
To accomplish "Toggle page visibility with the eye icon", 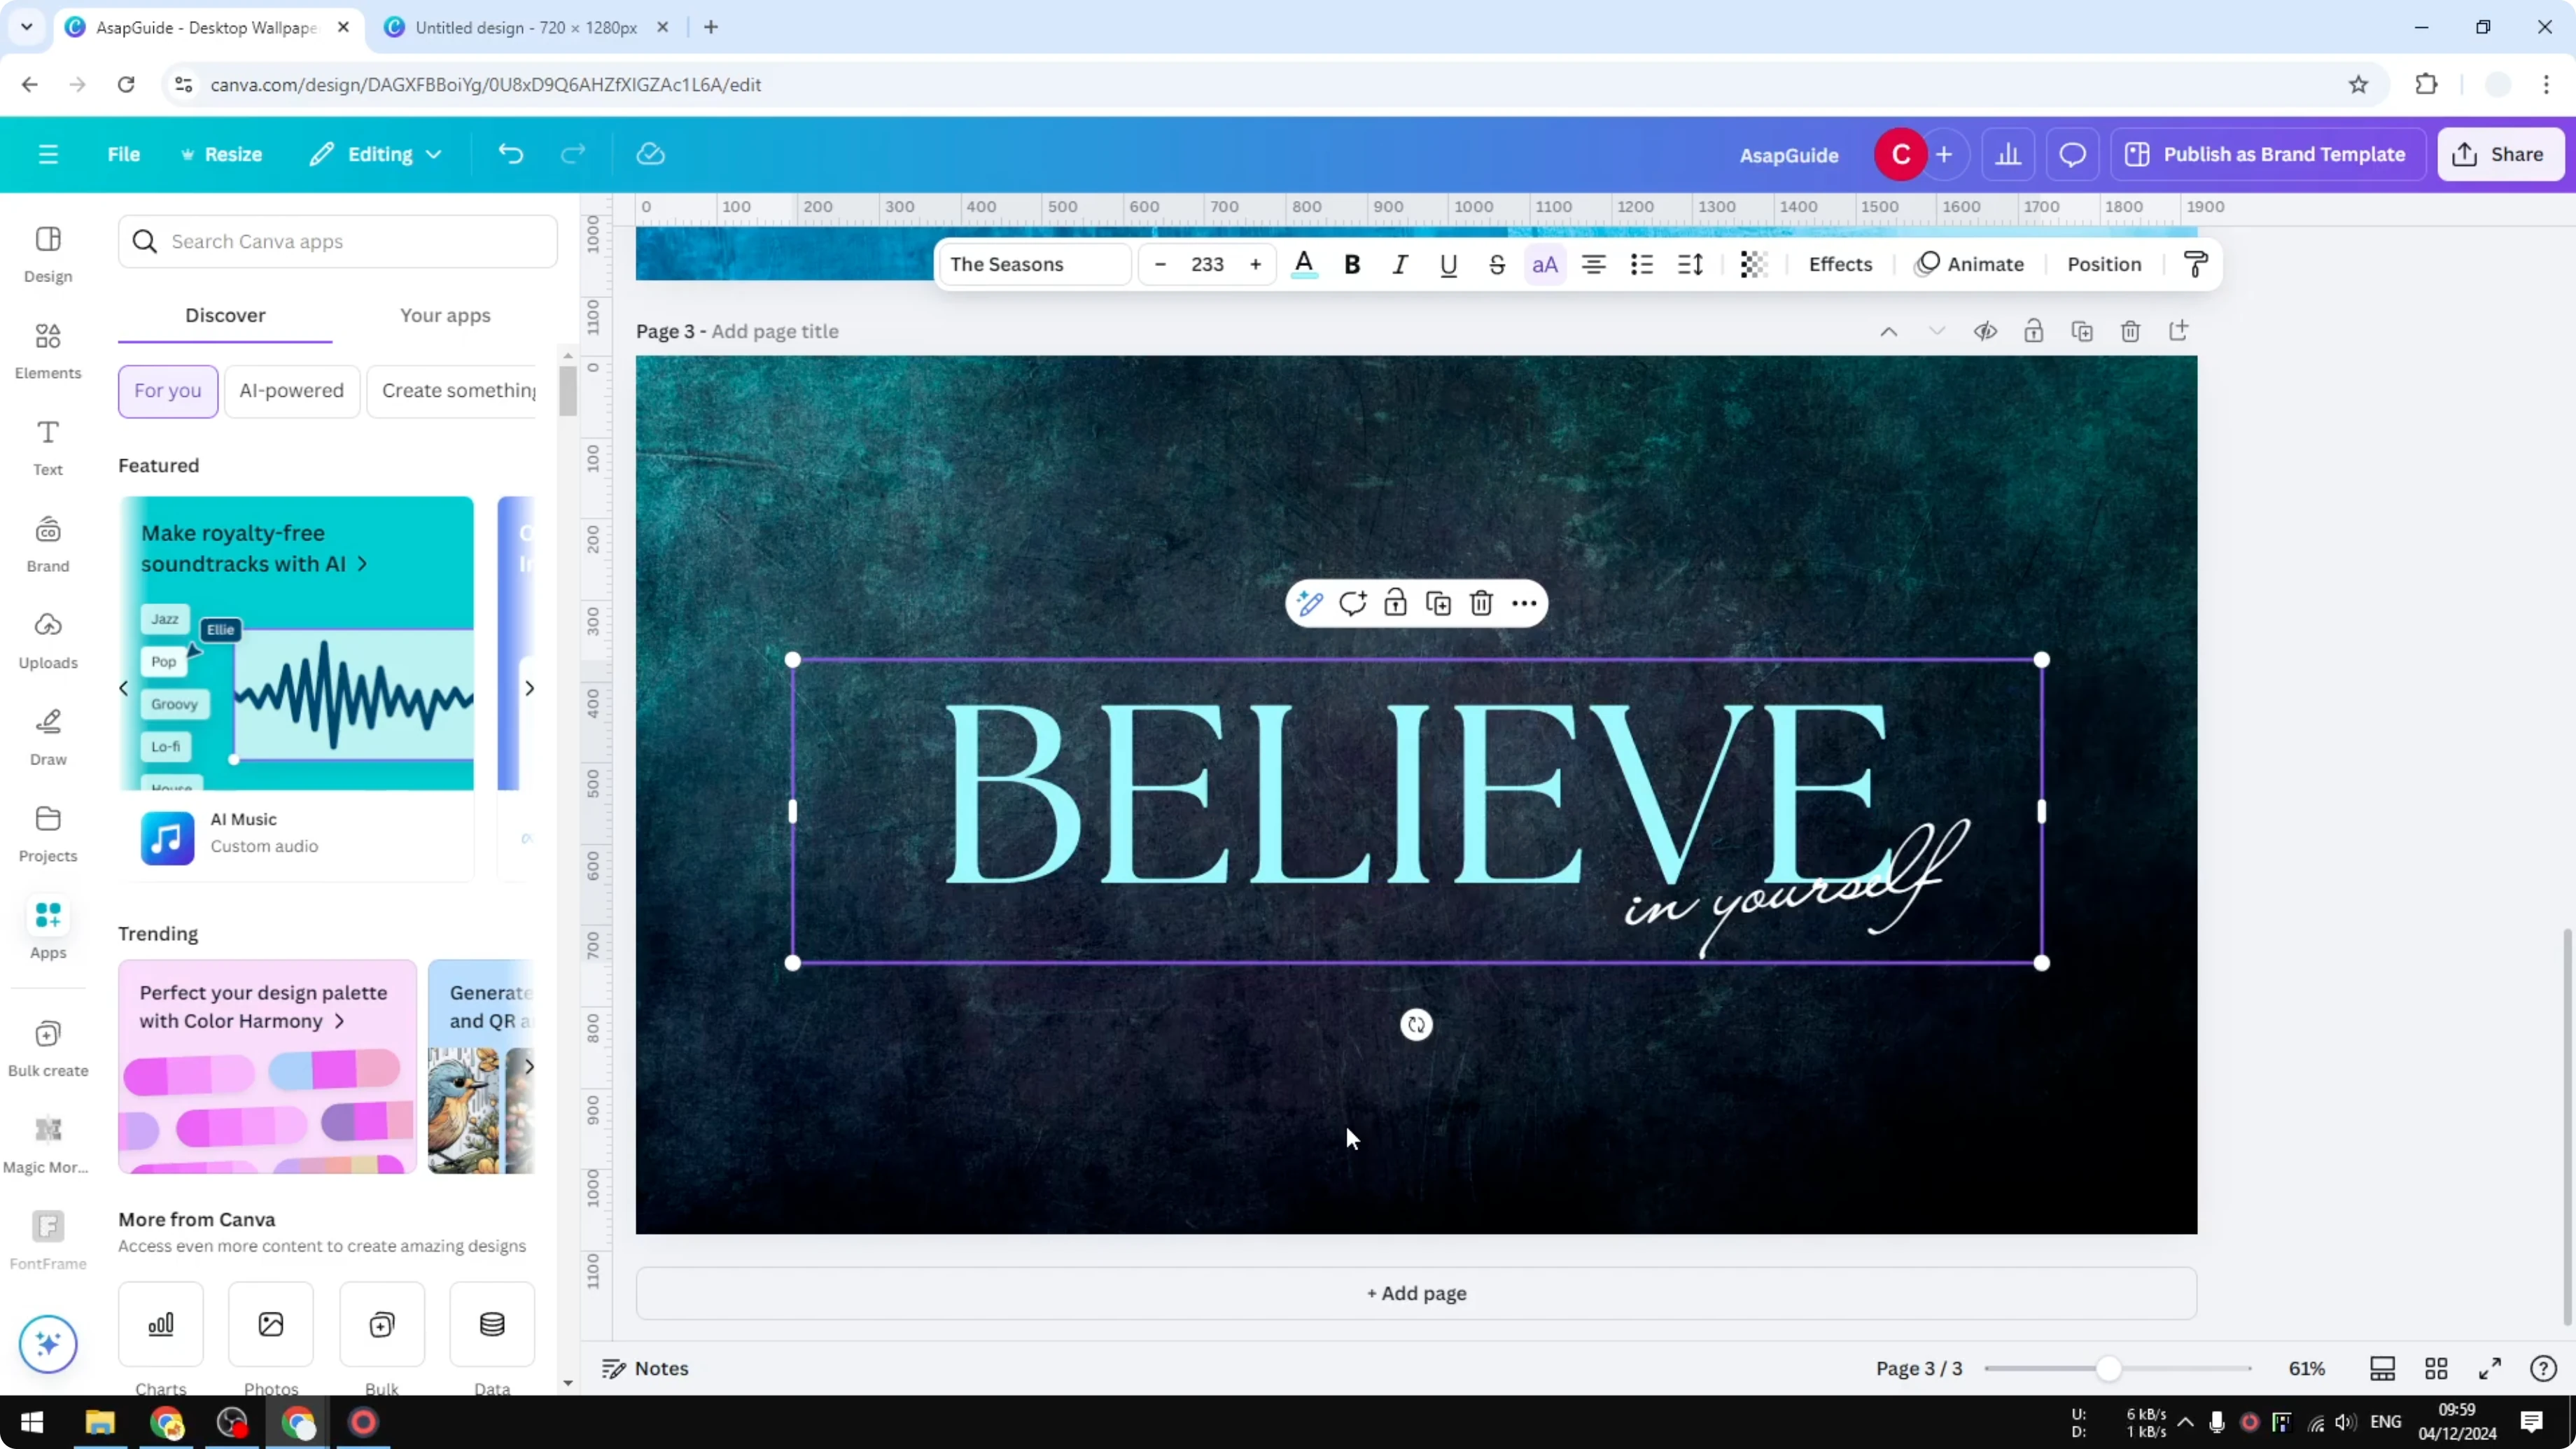I will click(1986, 331).
